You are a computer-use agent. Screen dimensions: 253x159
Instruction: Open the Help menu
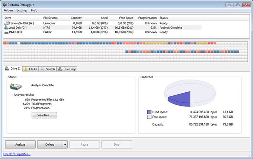tap(34, 10)
